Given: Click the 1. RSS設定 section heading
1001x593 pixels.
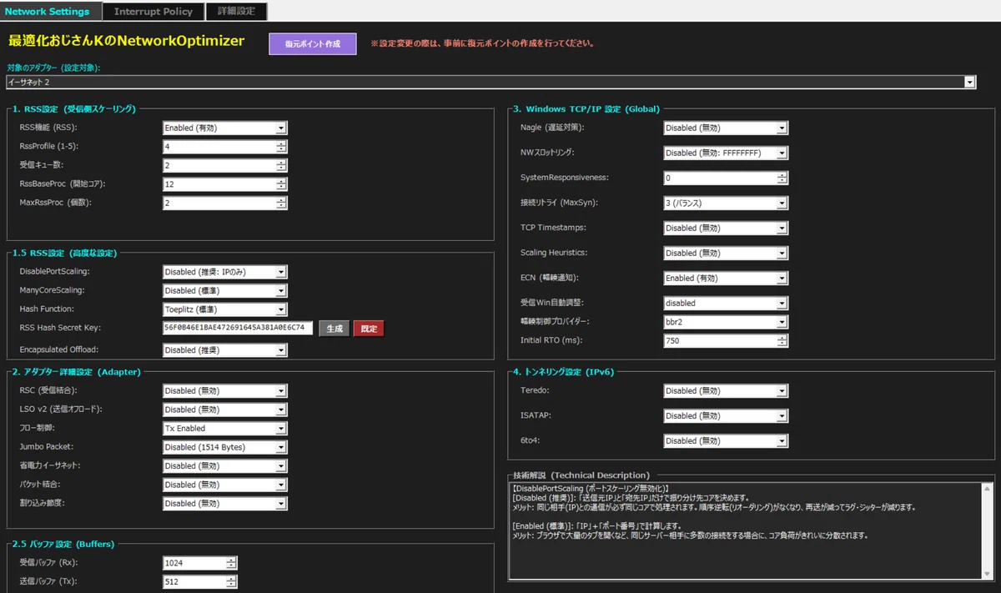Looking at the screenshot, I should coord(73,108).
